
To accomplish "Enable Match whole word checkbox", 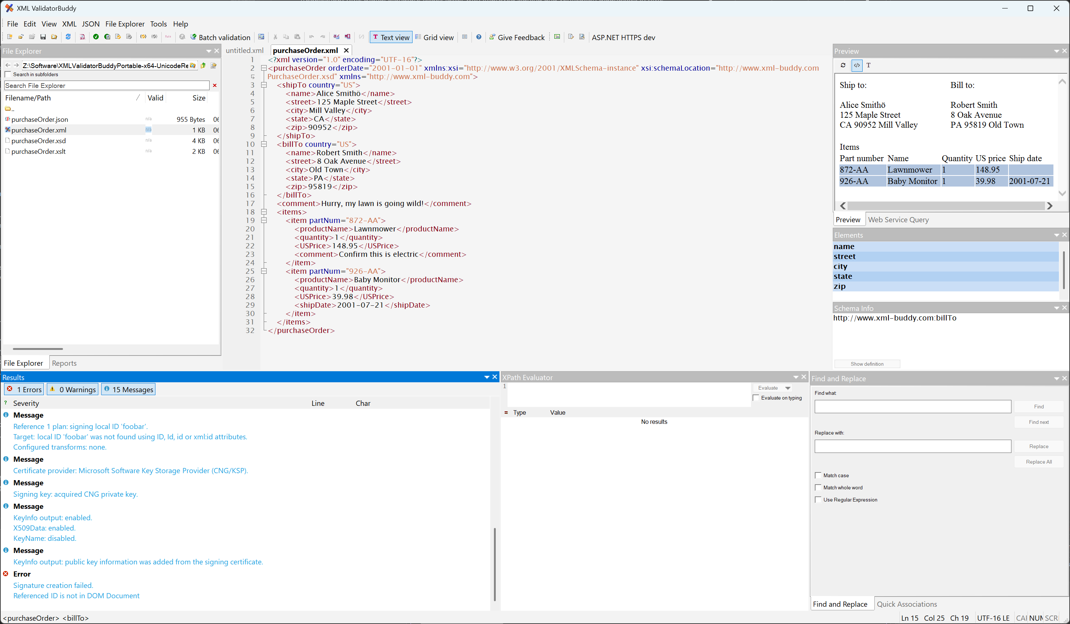I will pos(818,487).
